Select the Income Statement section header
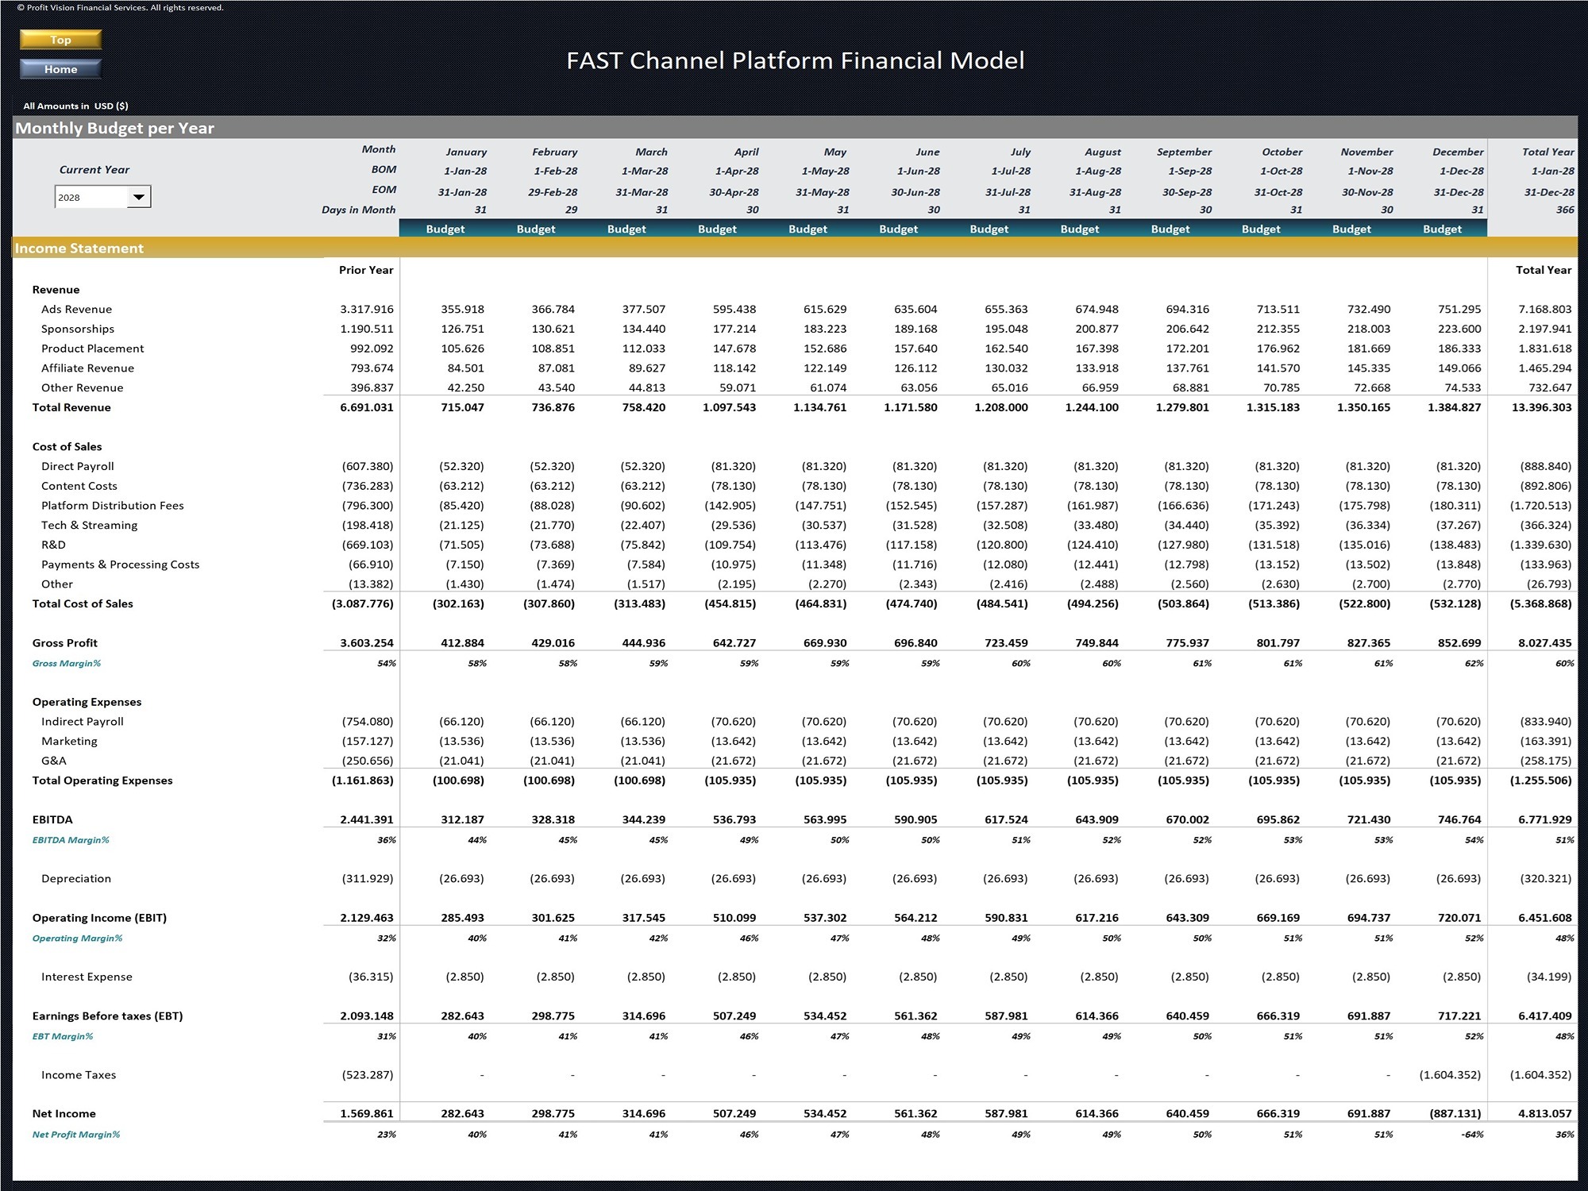Image resolution: width=1588 pixels, height=1191 pixels. click(x=79, y=248)
